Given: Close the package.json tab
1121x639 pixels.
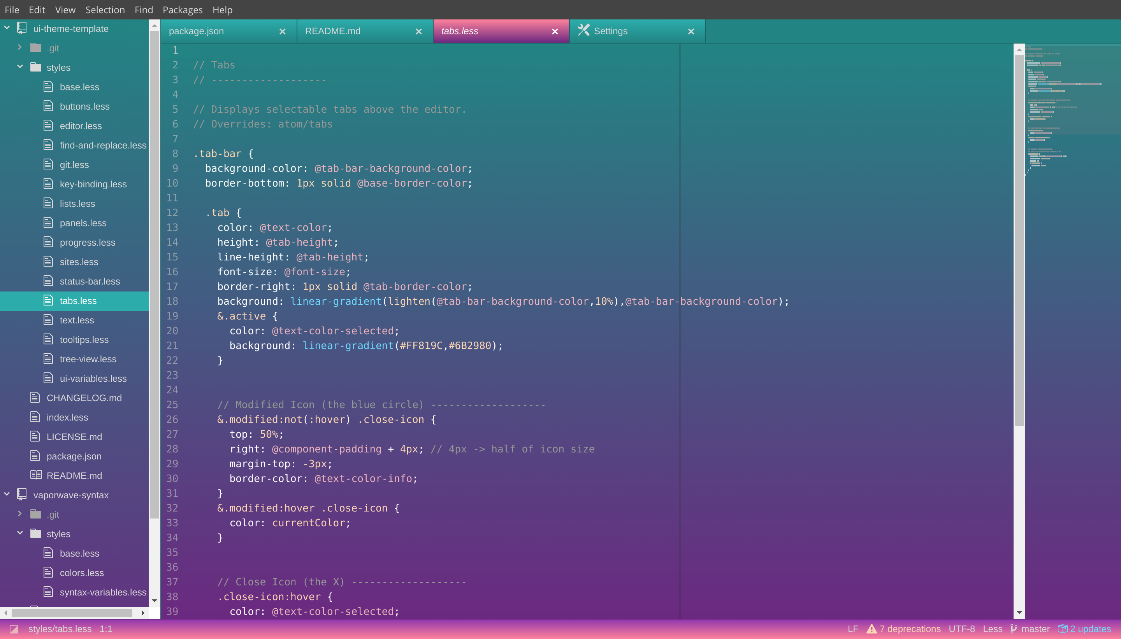Looking at the screenshot, I should tap(283, 31).
